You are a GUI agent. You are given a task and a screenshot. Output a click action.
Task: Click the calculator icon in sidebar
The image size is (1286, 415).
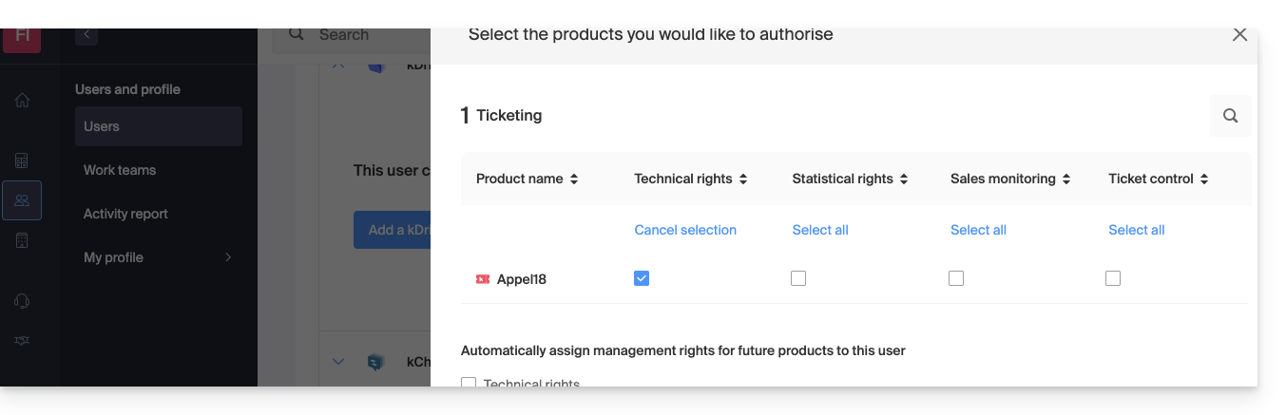(x=22, y=160)
